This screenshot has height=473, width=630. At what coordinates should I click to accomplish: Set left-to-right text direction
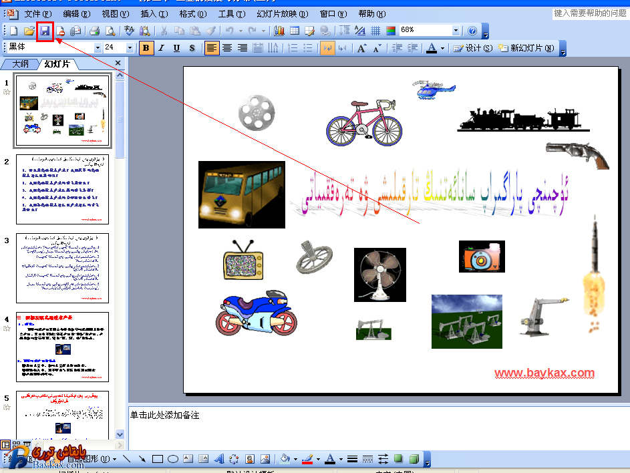point(327,48)
